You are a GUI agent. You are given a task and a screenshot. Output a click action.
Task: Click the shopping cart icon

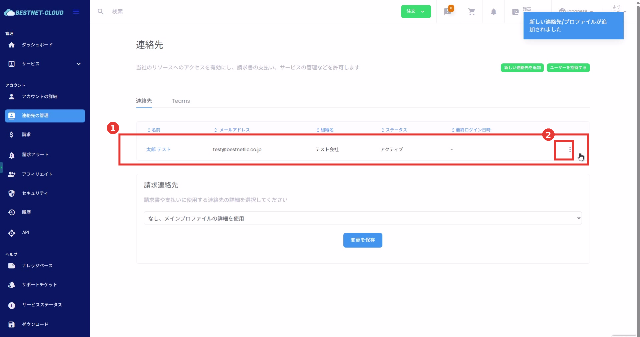(x=471, y=12)
